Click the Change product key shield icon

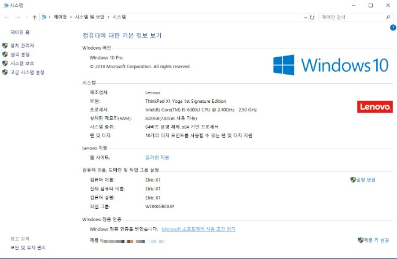coord(361,240)
